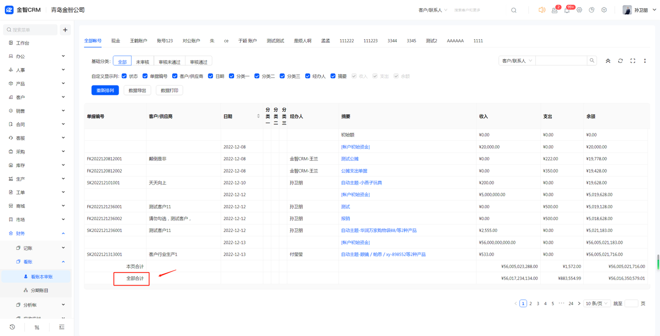The width and height of the screenshot is (660, 336).
Task: Uncheck the 摘要 column checkbox
Action: pos(333,76)
